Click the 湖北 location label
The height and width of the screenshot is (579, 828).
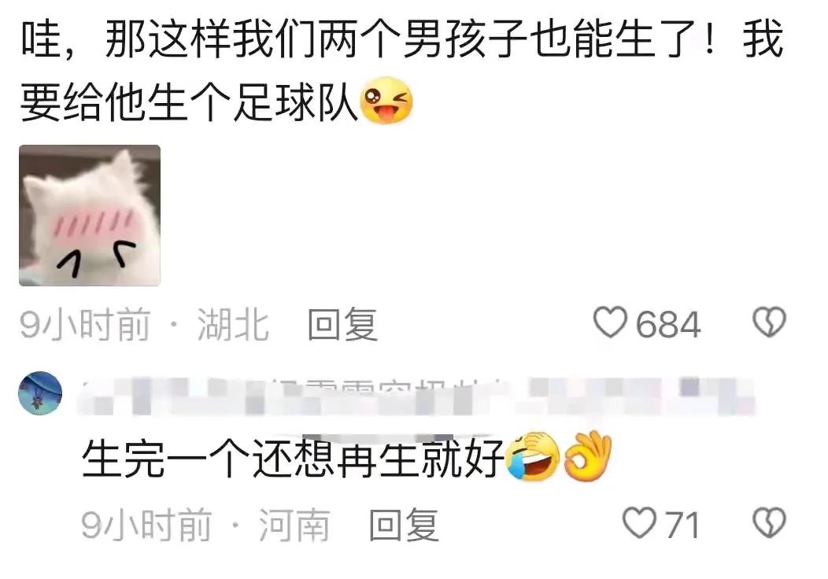(233, 324)
